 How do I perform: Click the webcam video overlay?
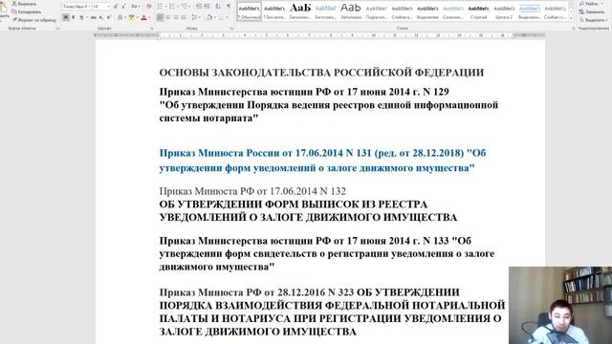click(560, 306)
